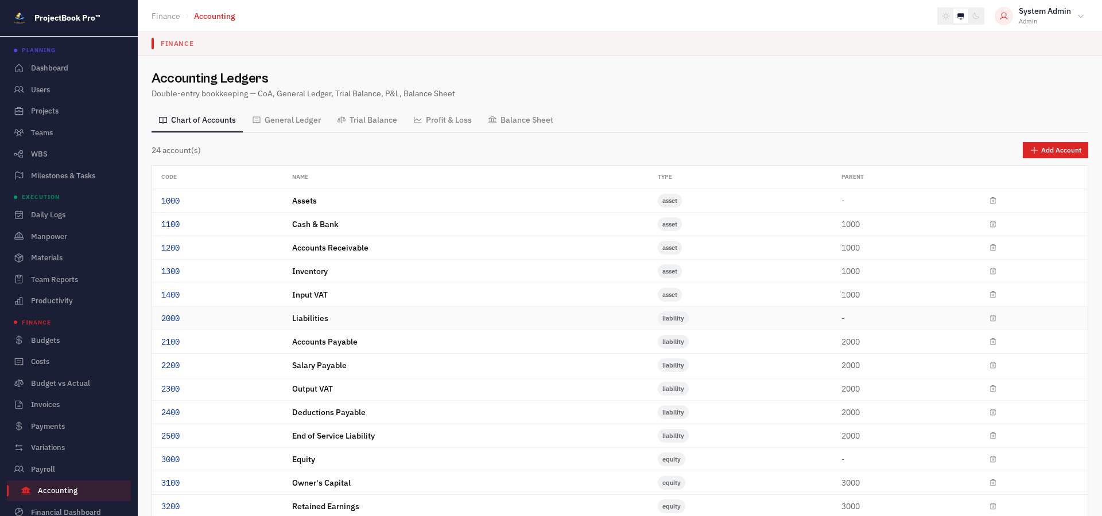Navigate to Milestones & Tasks

(69, 175)
